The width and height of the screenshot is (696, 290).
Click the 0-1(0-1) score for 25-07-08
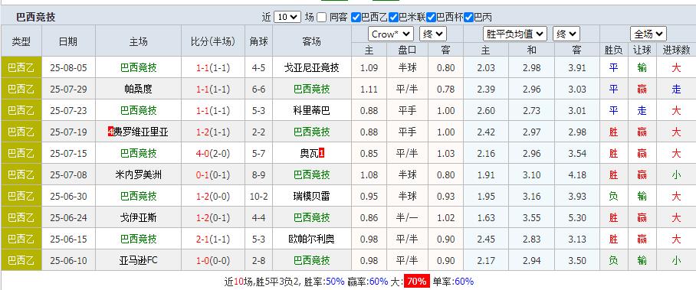(213, 174)
